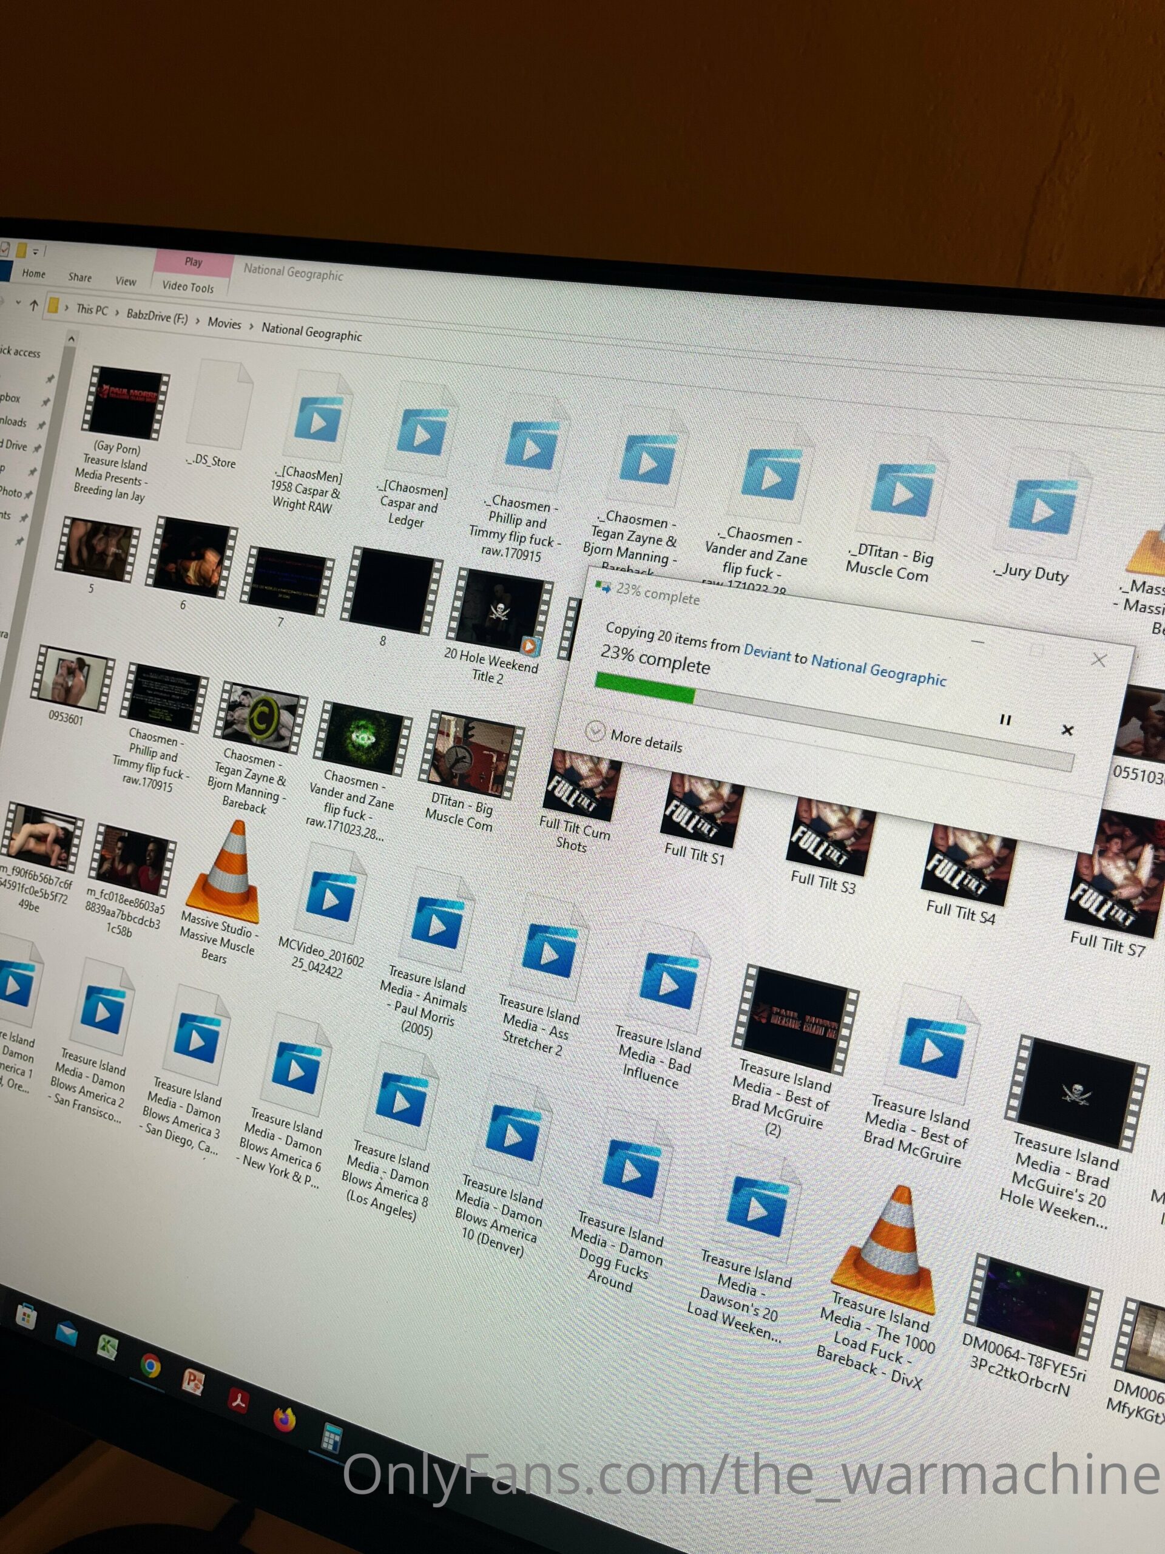Open the Deviant source folder link

767,653
